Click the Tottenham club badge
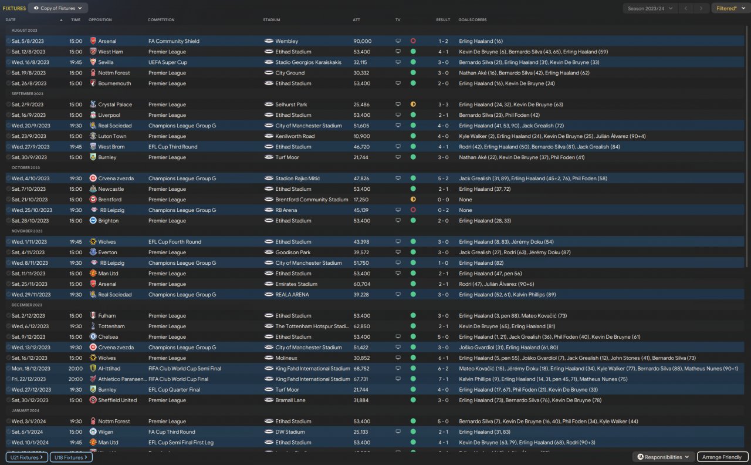 point(93,326)
